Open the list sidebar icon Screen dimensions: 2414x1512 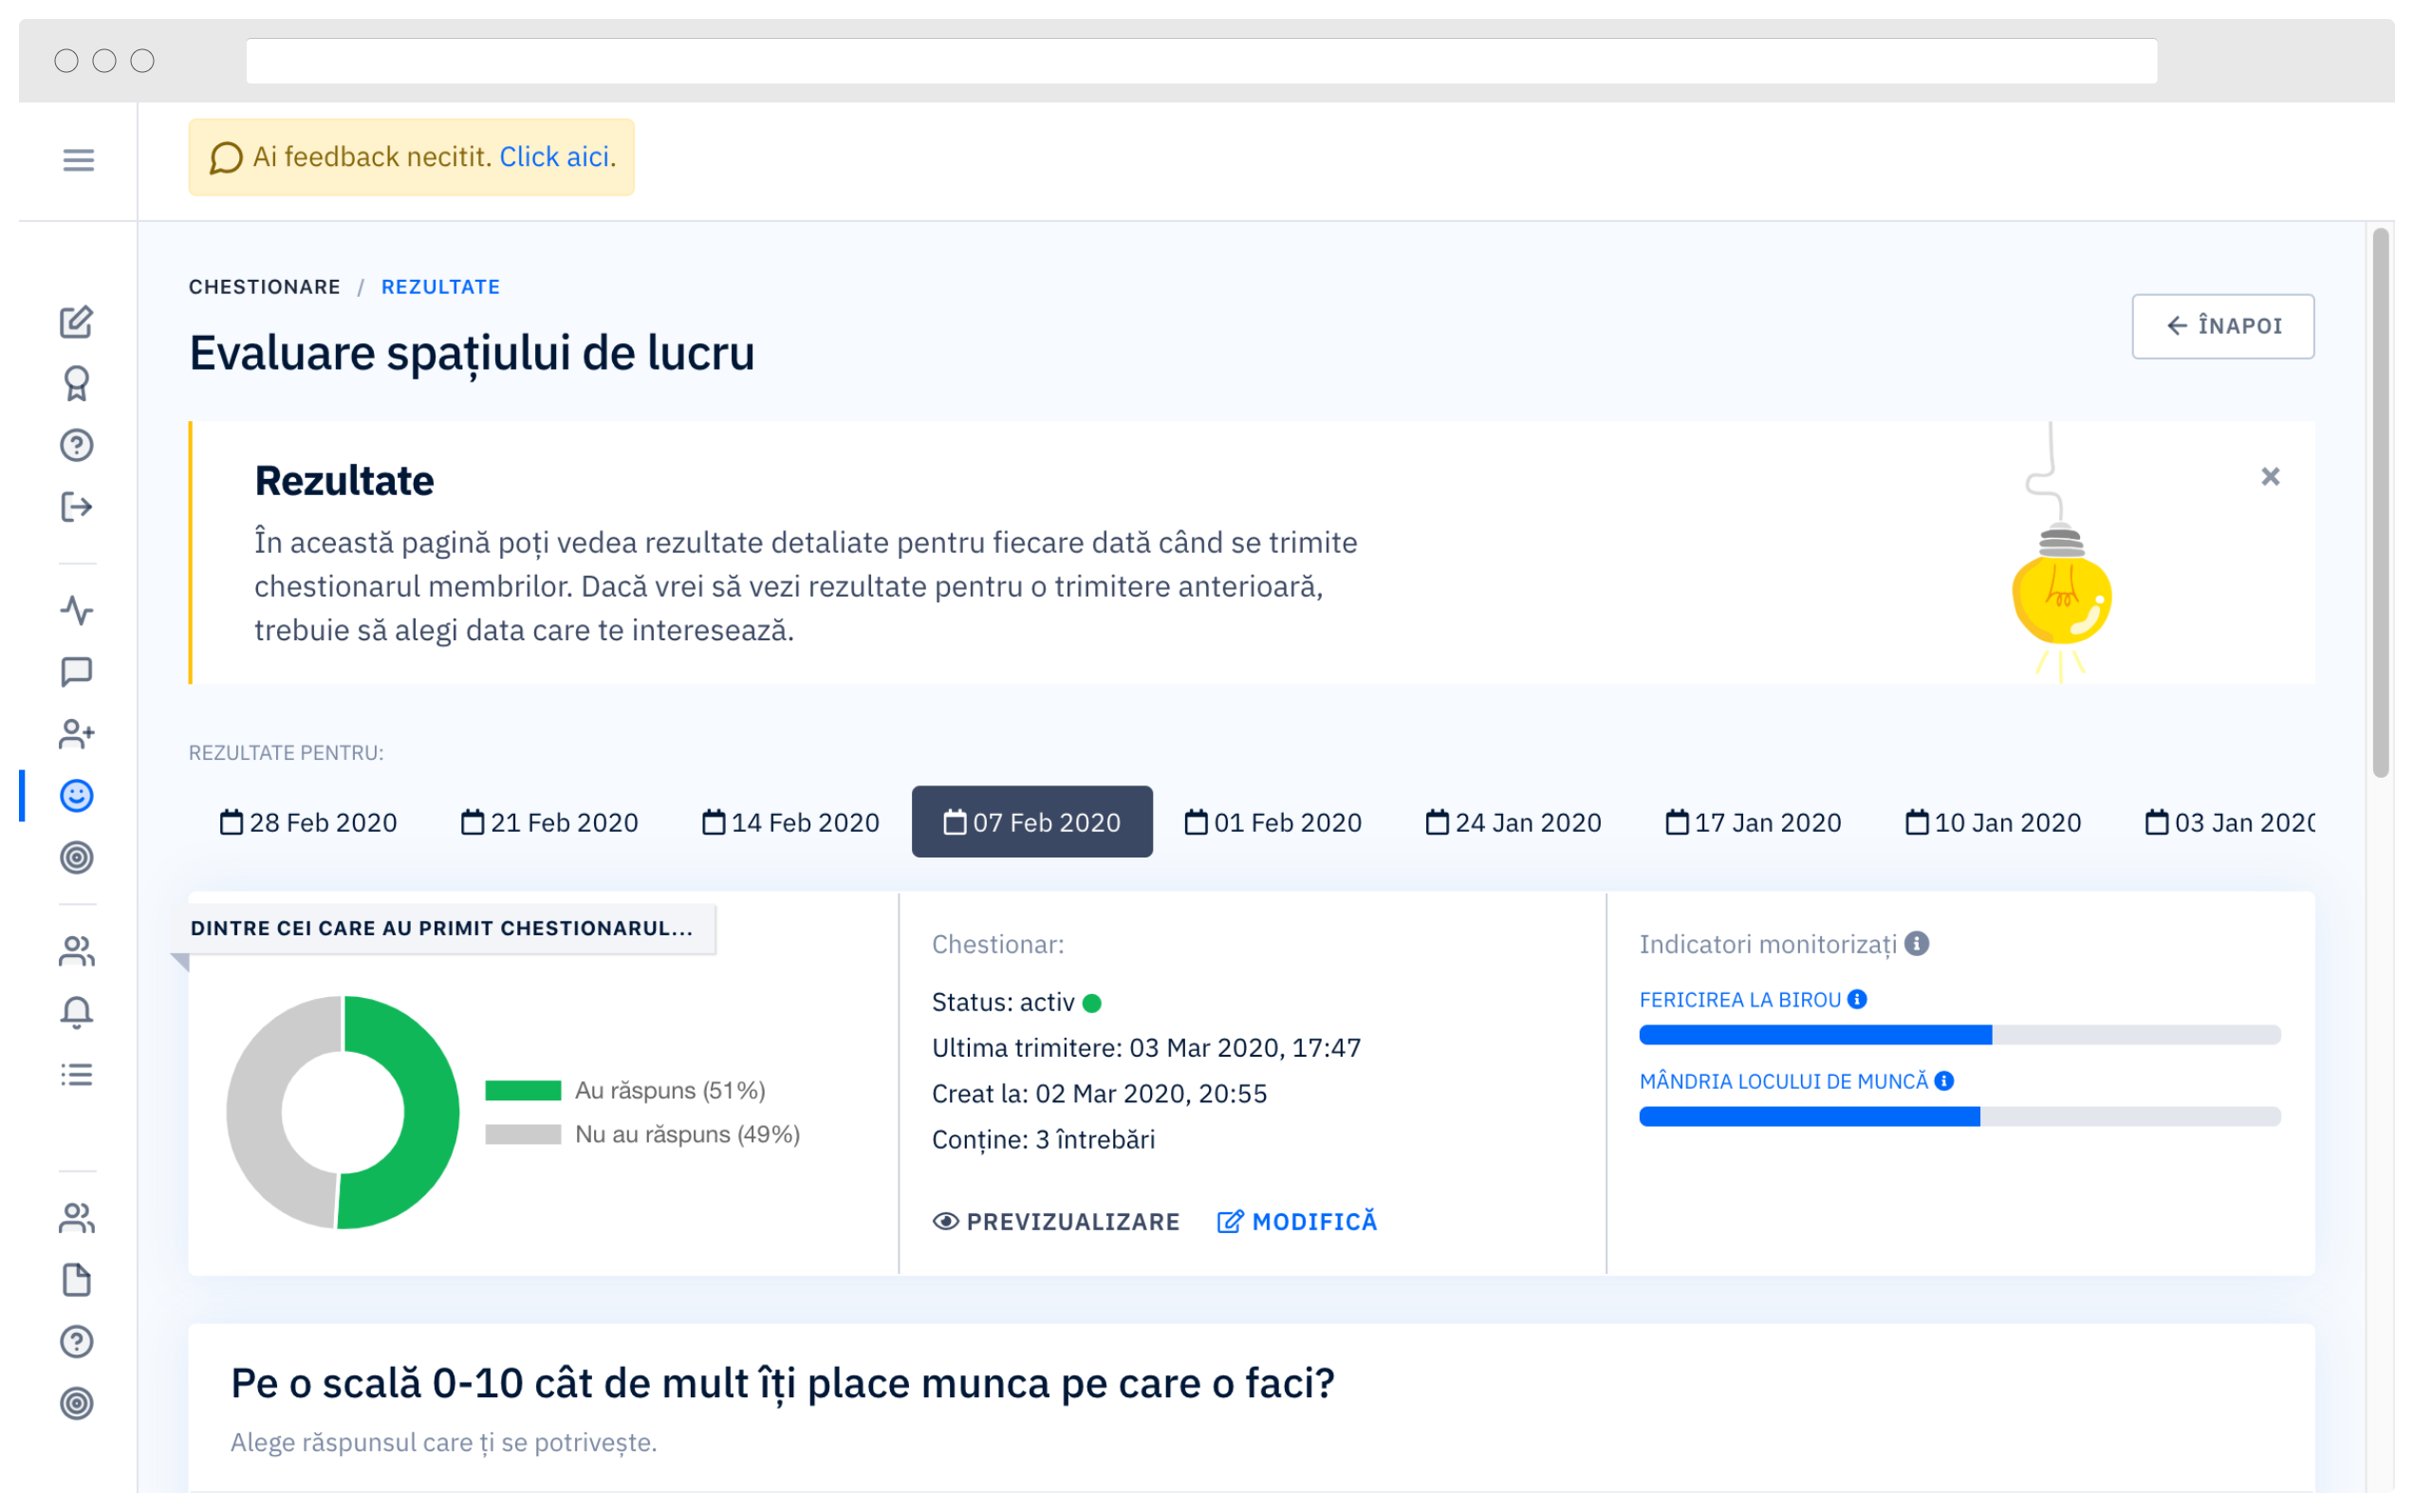[x=77, y=1075]
